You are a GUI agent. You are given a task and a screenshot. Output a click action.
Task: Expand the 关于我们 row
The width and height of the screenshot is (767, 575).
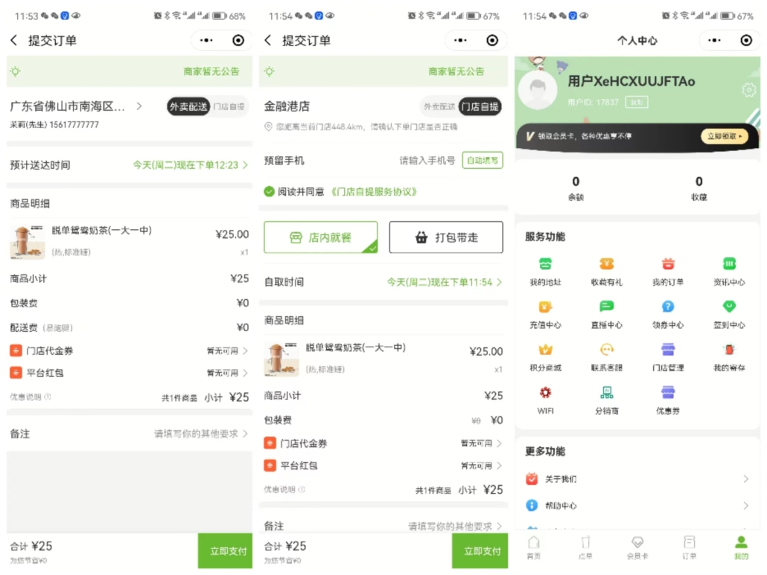click(637, 479)
